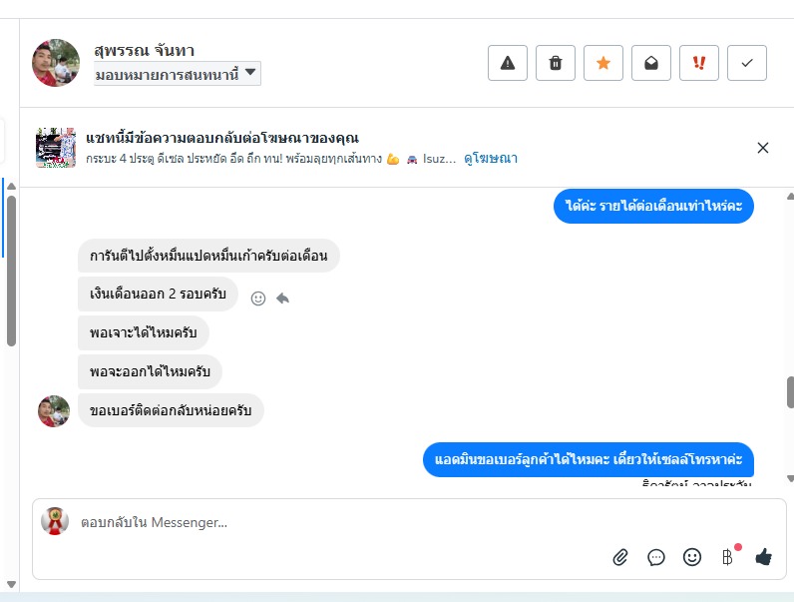Open the มอบหมายการสนทนานี้ assignment dropdown

point(178,74)
